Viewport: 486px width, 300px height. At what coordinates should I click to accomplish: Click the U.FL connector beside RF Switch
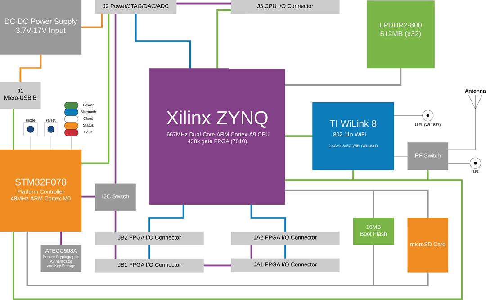pyautogui.click(x=475, y=163)
